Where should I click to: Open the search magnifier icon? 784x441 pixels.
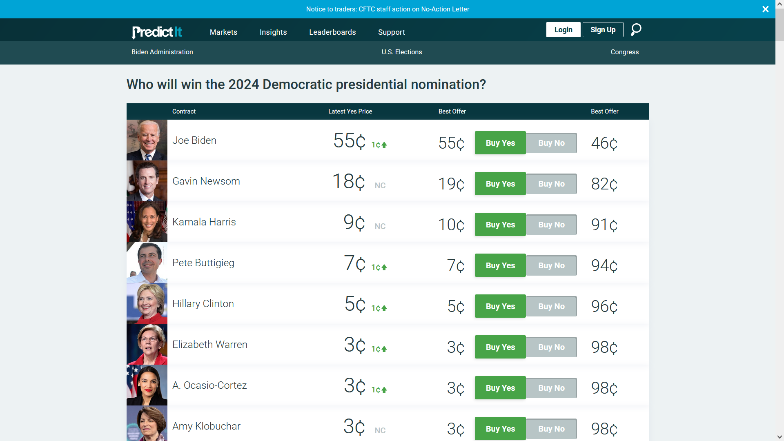pyautogui.click(x=636, y=30)
